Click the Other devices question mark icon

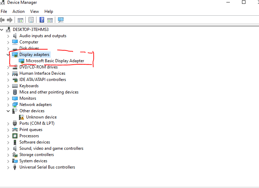[x=15, y=111]
